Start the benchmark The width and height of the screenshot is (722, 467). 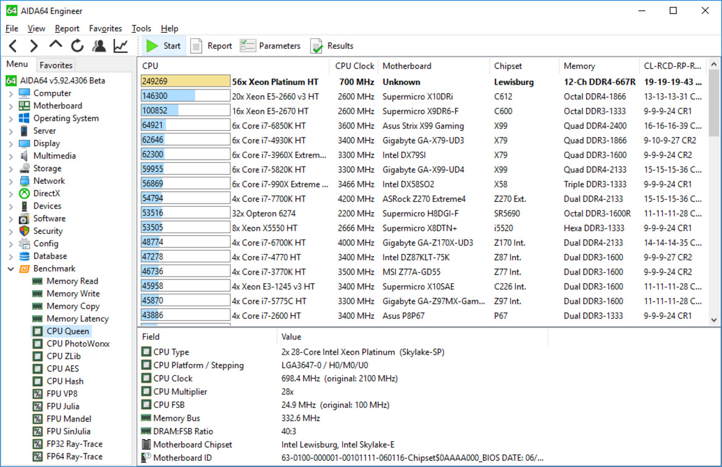(x=164, y=46)
